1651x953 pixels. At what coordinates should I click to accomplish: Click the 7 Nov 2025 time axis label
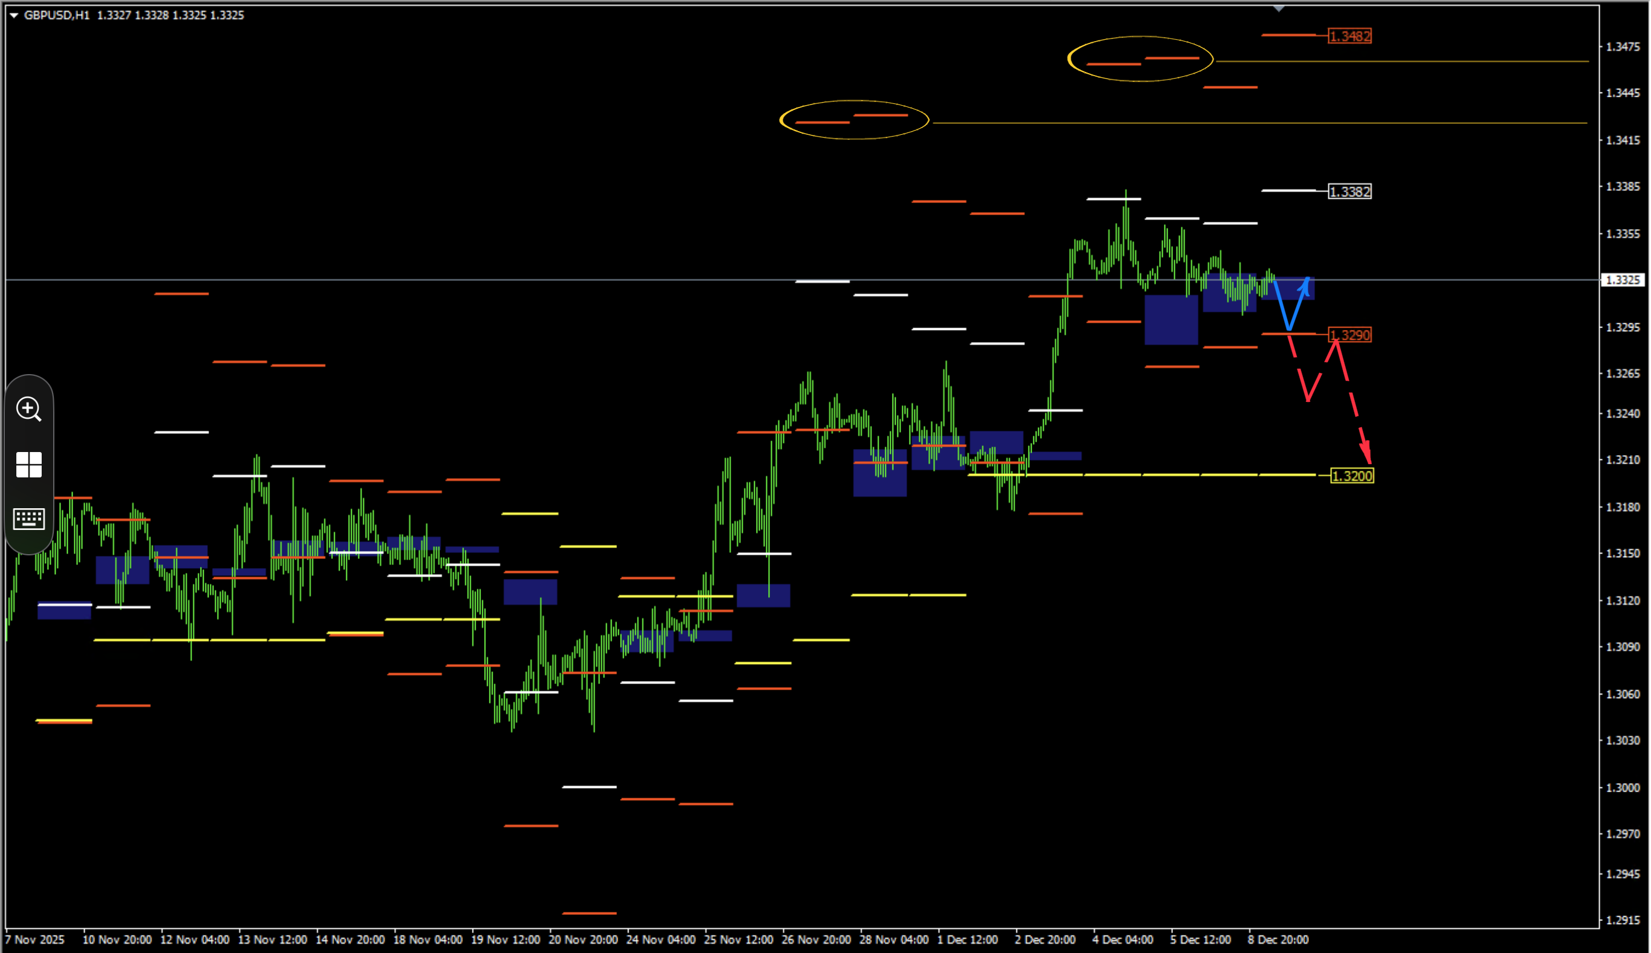35,939
